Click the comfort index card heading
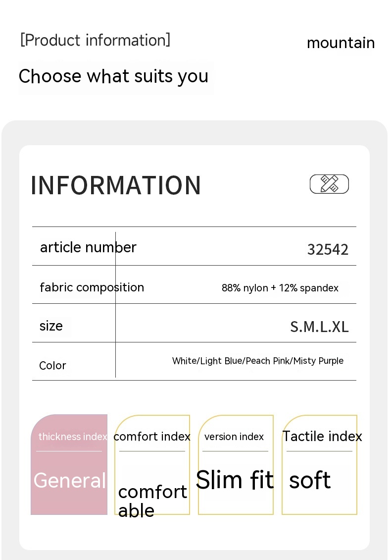 152,437
